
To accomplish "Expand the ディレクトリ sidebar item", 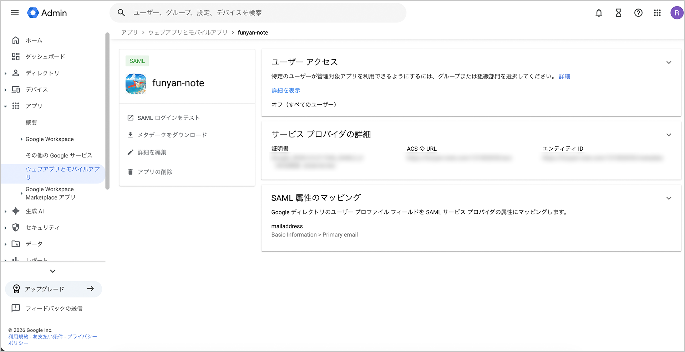I will click(5, 73).
